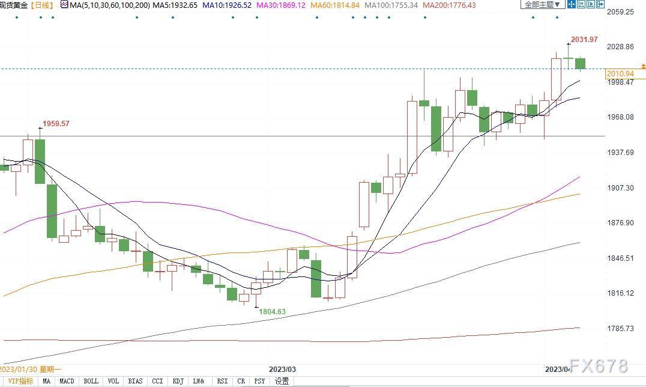Select the MACD indicator tab
646x387 pixels.
[x=67, y=381]
